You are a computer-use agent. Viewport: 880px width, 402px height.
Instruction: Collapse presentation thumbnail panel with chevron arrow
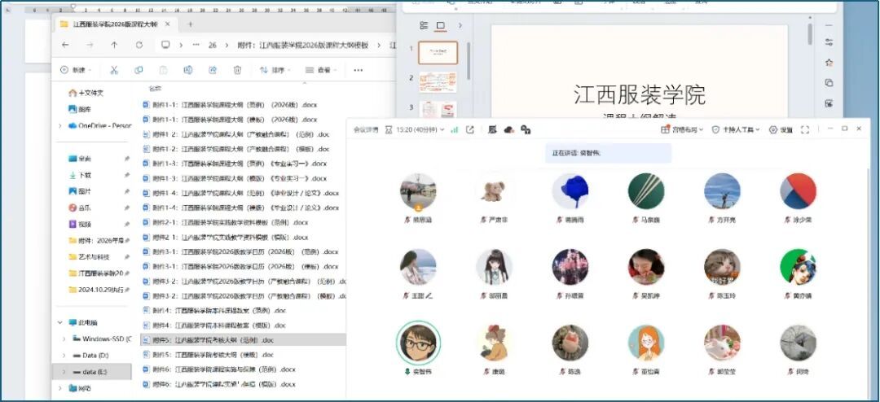[460, 25]
